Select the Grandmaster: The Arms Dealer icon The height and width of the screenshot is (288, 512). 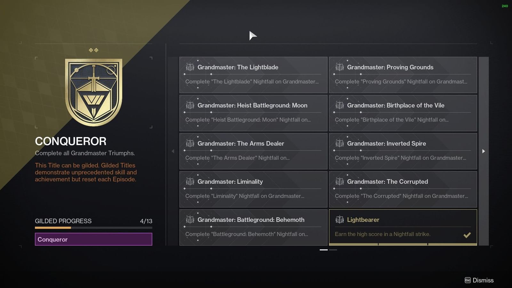pos(190,143)
